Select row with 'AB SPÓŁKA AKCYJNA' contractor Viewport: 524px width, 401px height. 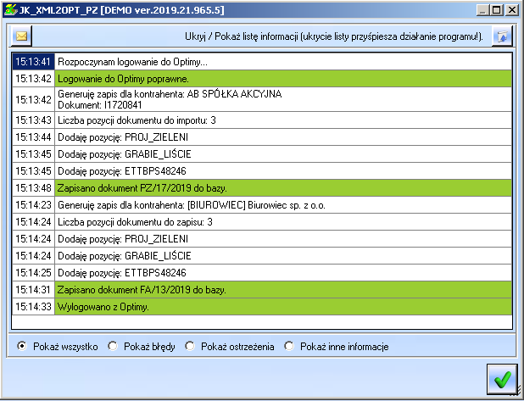(262, 99)
